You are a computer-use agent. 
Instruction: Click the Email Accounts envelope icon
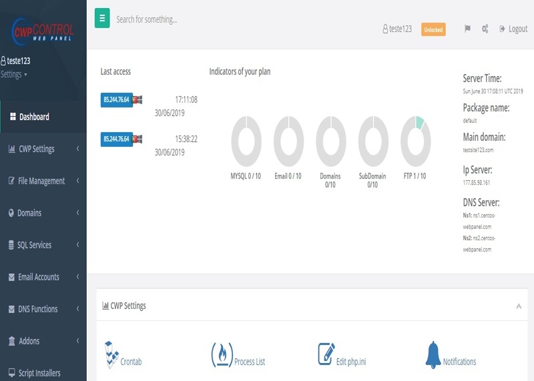click(11, 277)
